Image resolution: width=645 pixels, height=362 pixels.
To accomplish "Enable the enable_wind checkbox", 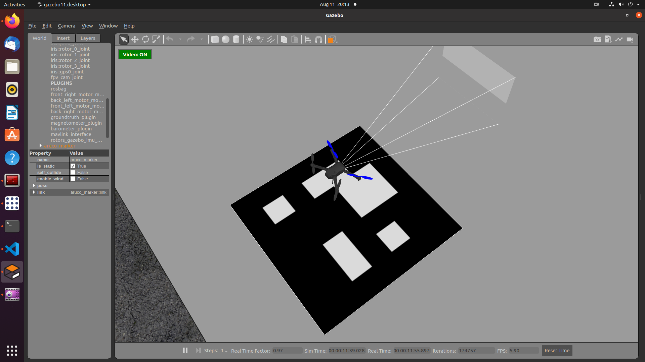I will (73, 179).
